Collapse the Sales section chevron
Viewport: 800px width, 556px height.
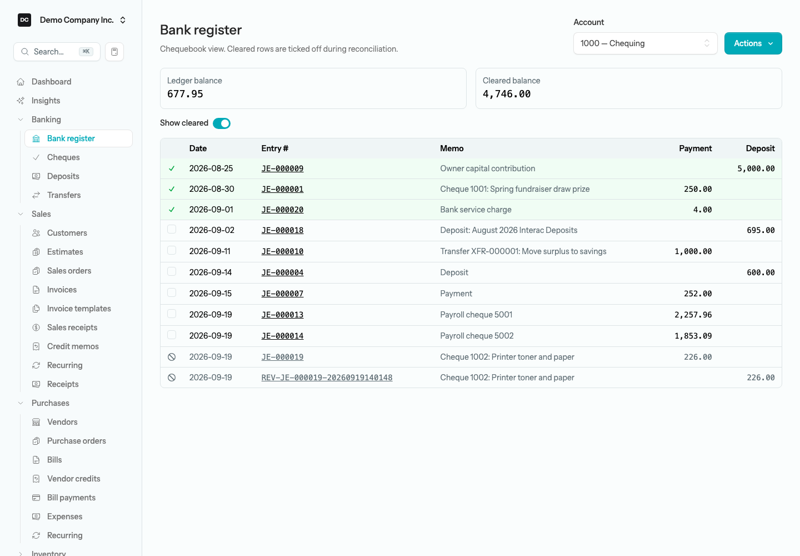click(21, 214)
